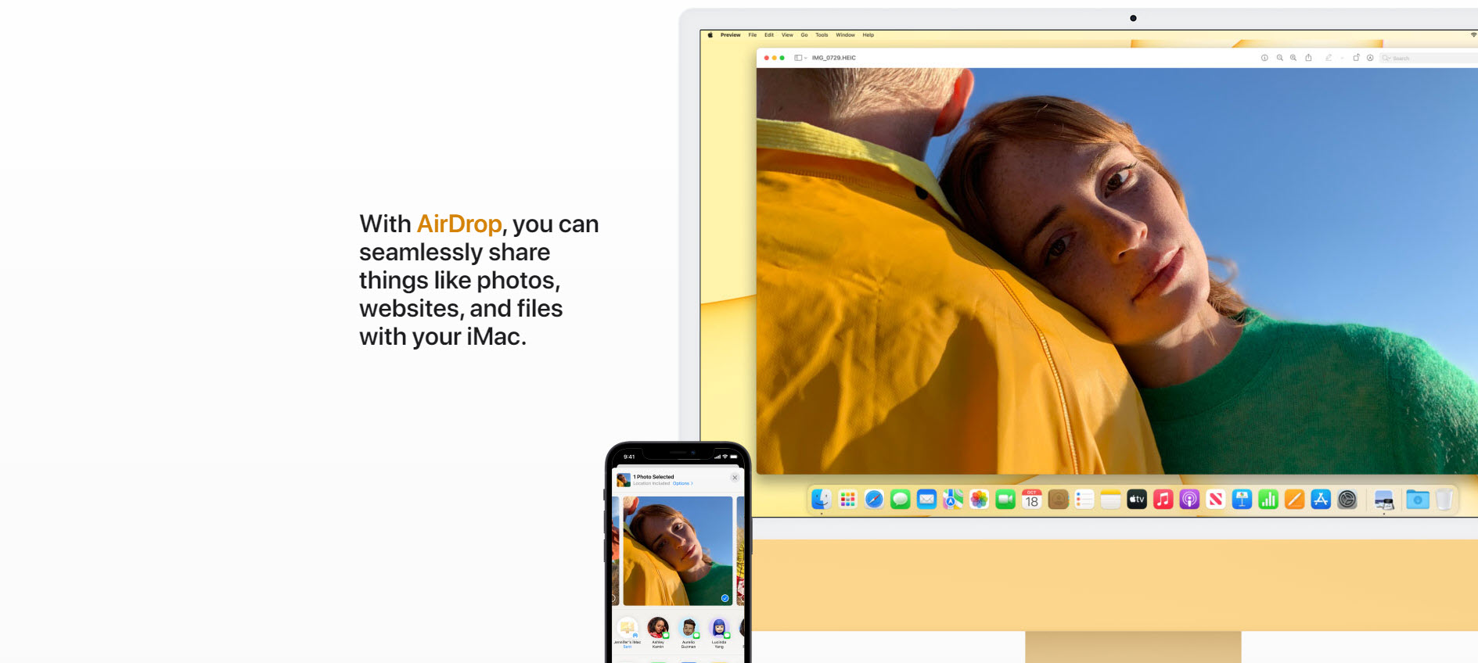
Task: Open Numbers from the Dock
Action: (1268, 499)
